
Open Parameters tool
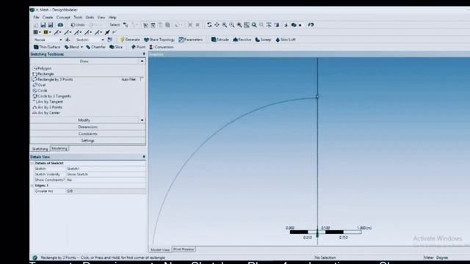(191, 40)
